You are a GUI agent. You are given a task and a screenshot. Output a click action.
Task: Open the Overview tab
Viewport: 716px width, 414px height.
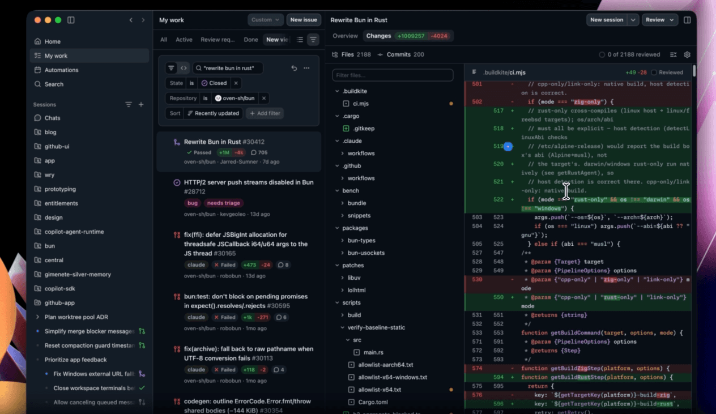tap(345, 36)
